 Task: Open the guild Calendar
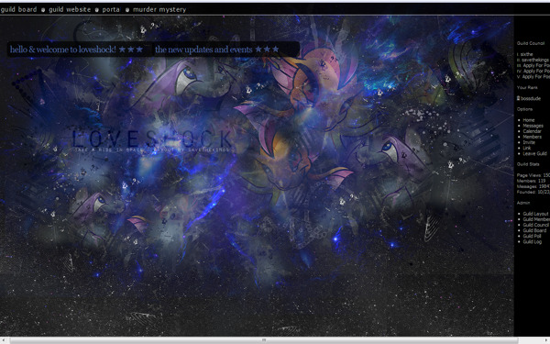tap(532, 131)
